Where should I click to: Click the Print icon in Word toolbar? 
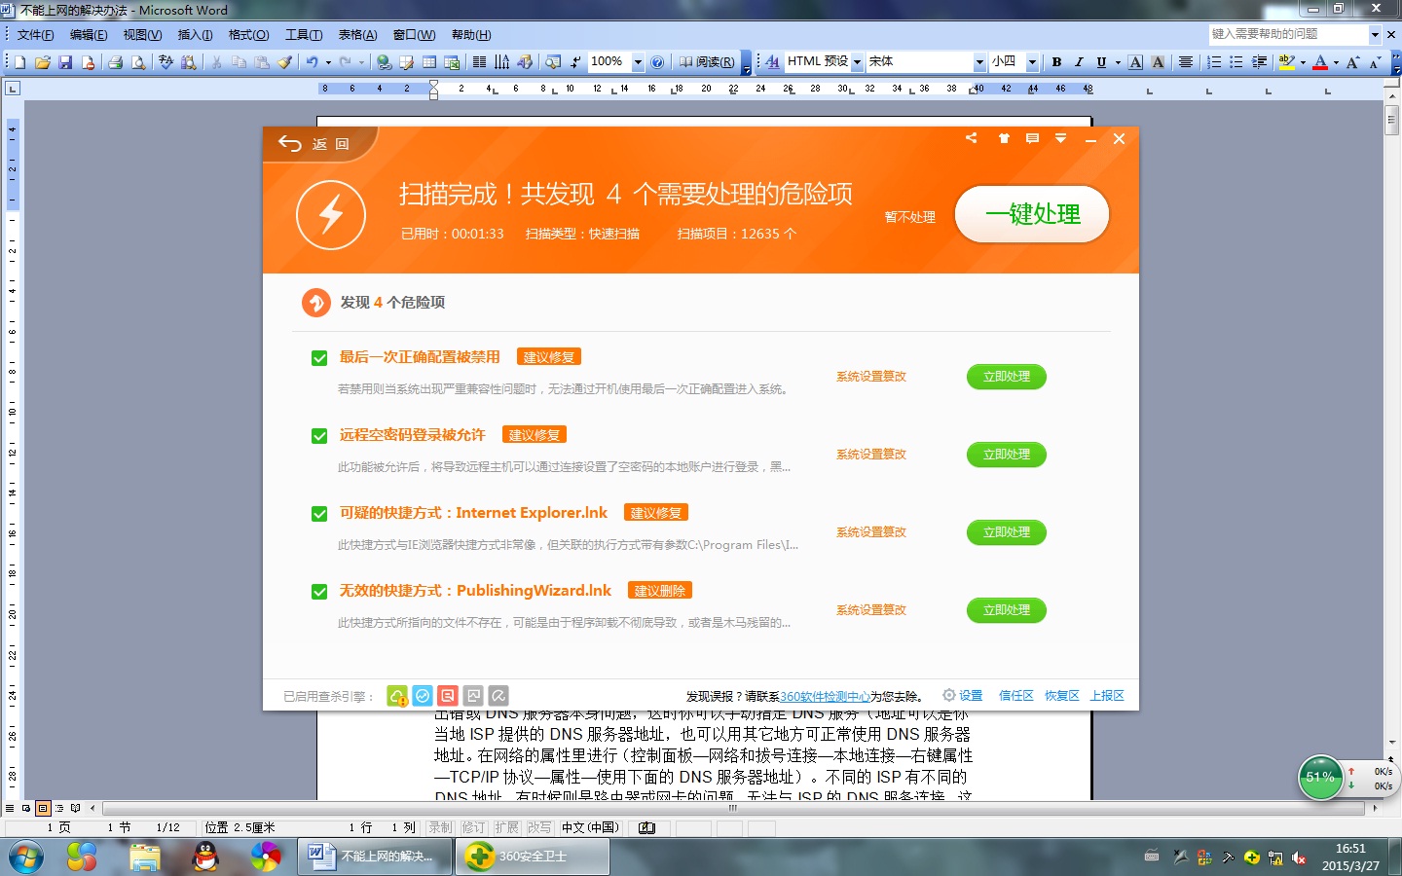pyautogui.click(x=115, y=62)
